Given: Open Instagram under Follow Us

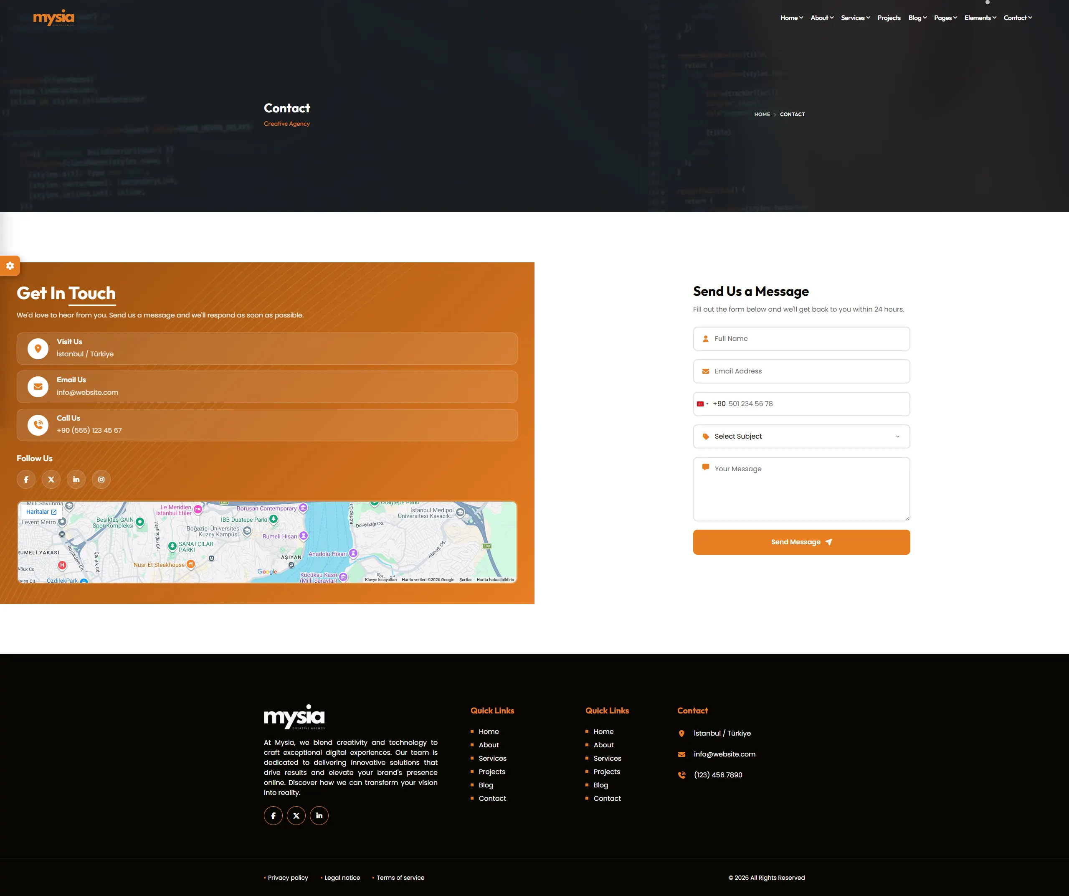Looking at the screenshot, I should [101, 480].
